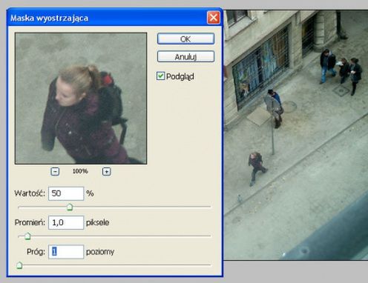Click the Próg slider handle
This screenshot has height=283, width=368.
pyautogui.click(x=19, y=265)
